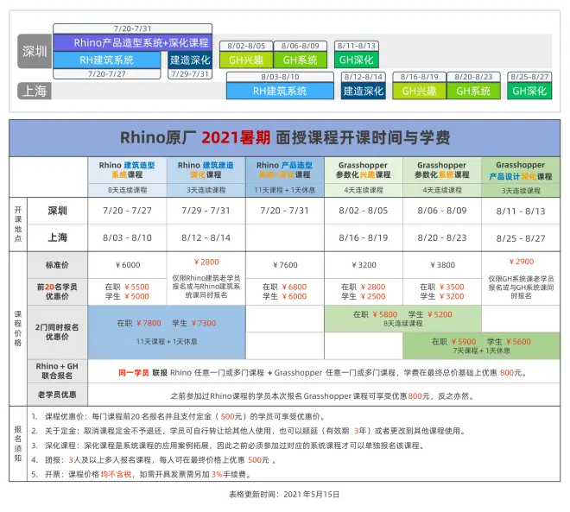
Task: Select note 4 about 团报
Action: [x=154, y=460]
